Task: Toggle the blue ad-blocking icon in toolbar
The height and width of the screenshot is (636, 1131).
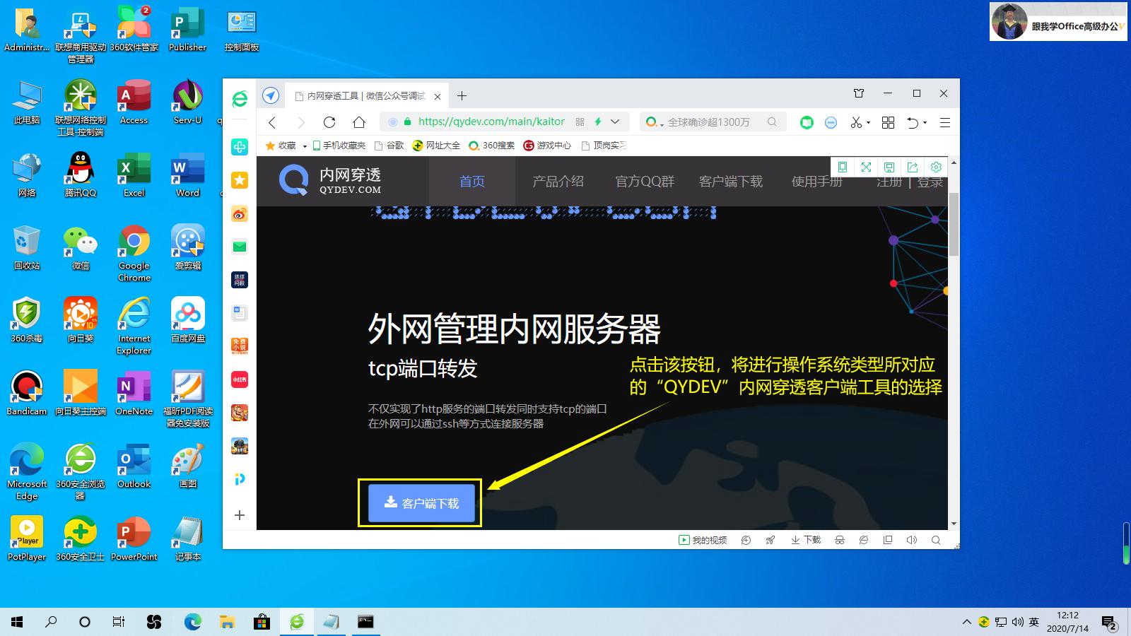Action: click(x=831, y=122)
